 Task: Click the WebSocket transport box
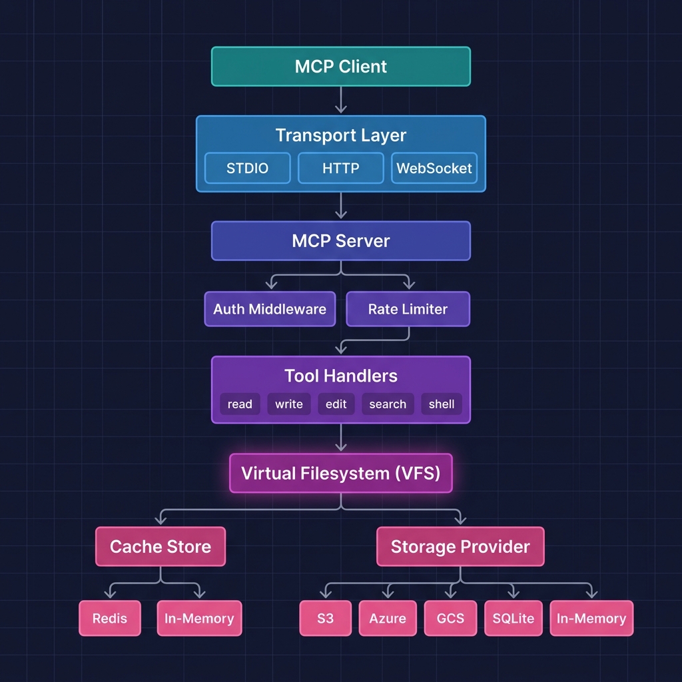tap(434, 169)
